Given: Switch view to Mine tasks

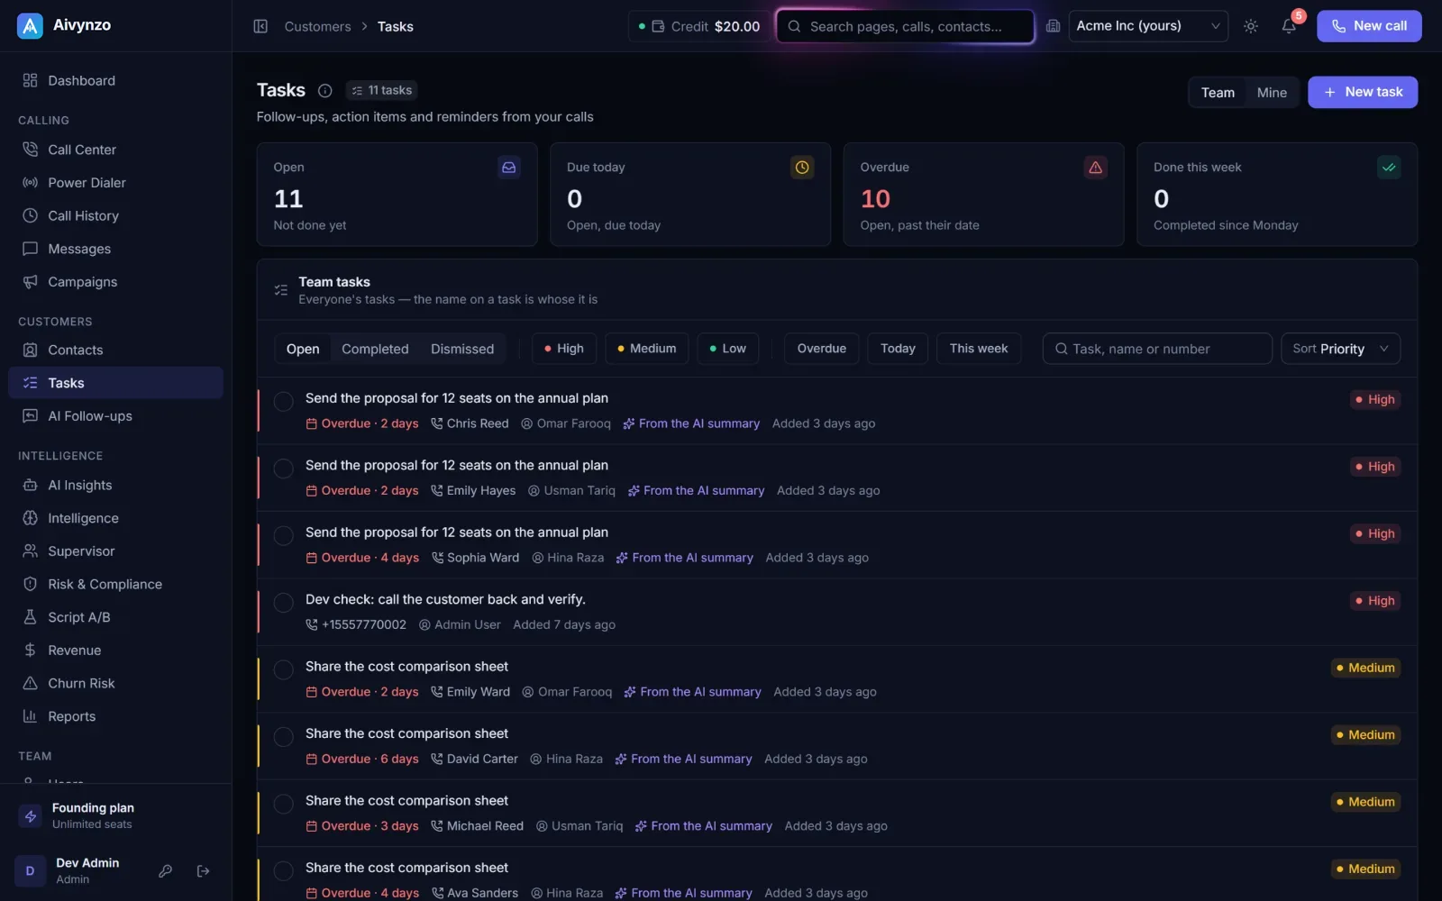Looking at the screenshot, I should (x=1272, y=92).
